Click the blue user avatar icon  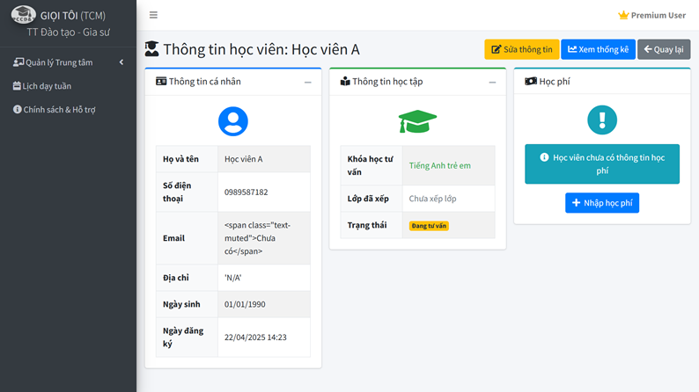click(x=233, y=121)
